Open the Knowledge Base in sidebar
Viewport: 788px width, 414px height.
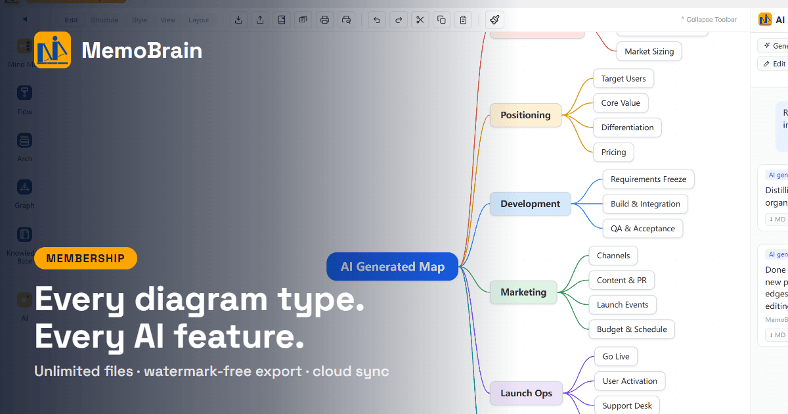pyautogui.click(x=25, y=245)
